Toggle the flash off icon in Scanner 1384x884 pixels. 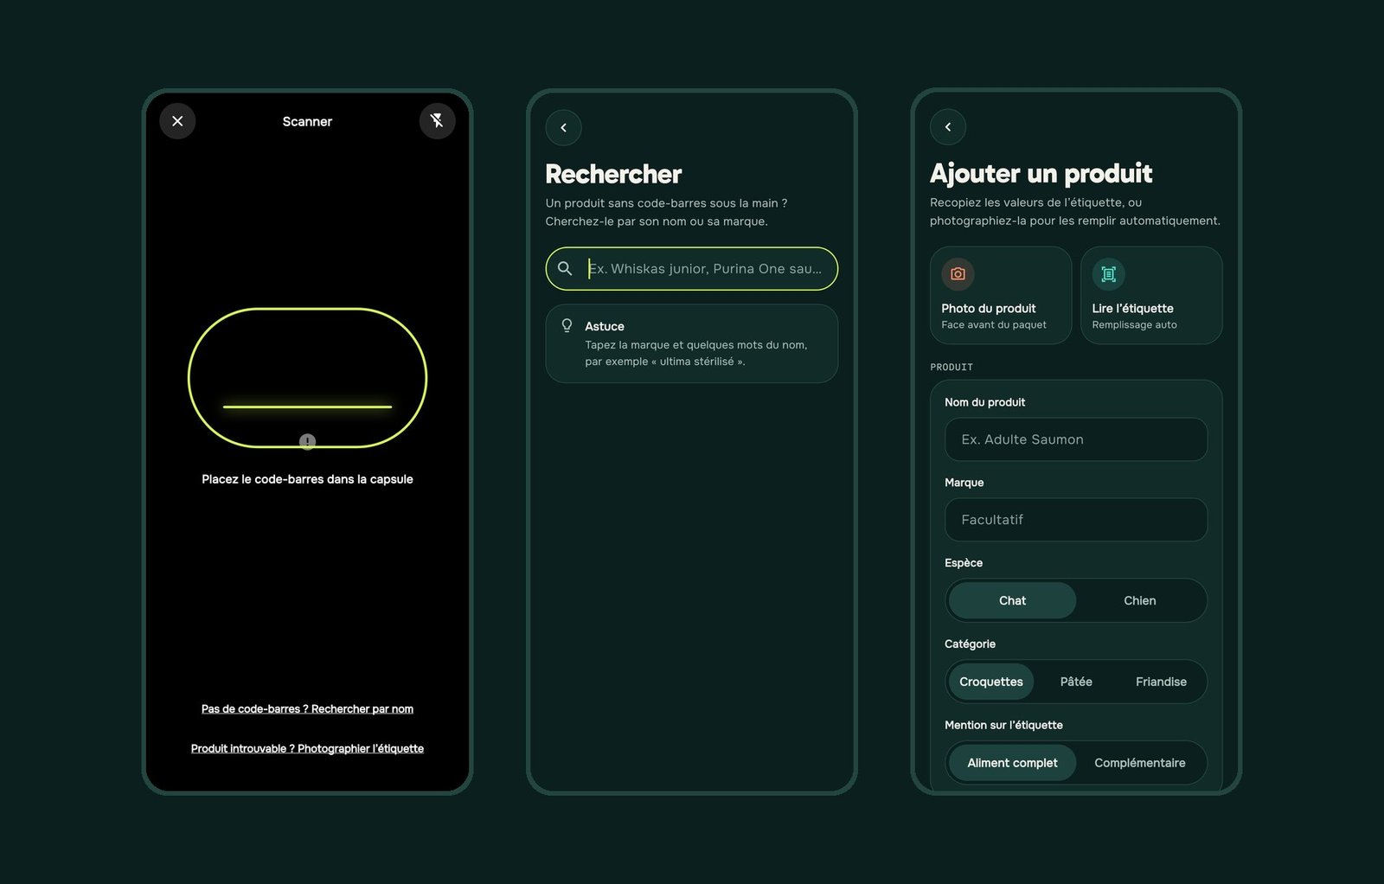tap(437, 121)
